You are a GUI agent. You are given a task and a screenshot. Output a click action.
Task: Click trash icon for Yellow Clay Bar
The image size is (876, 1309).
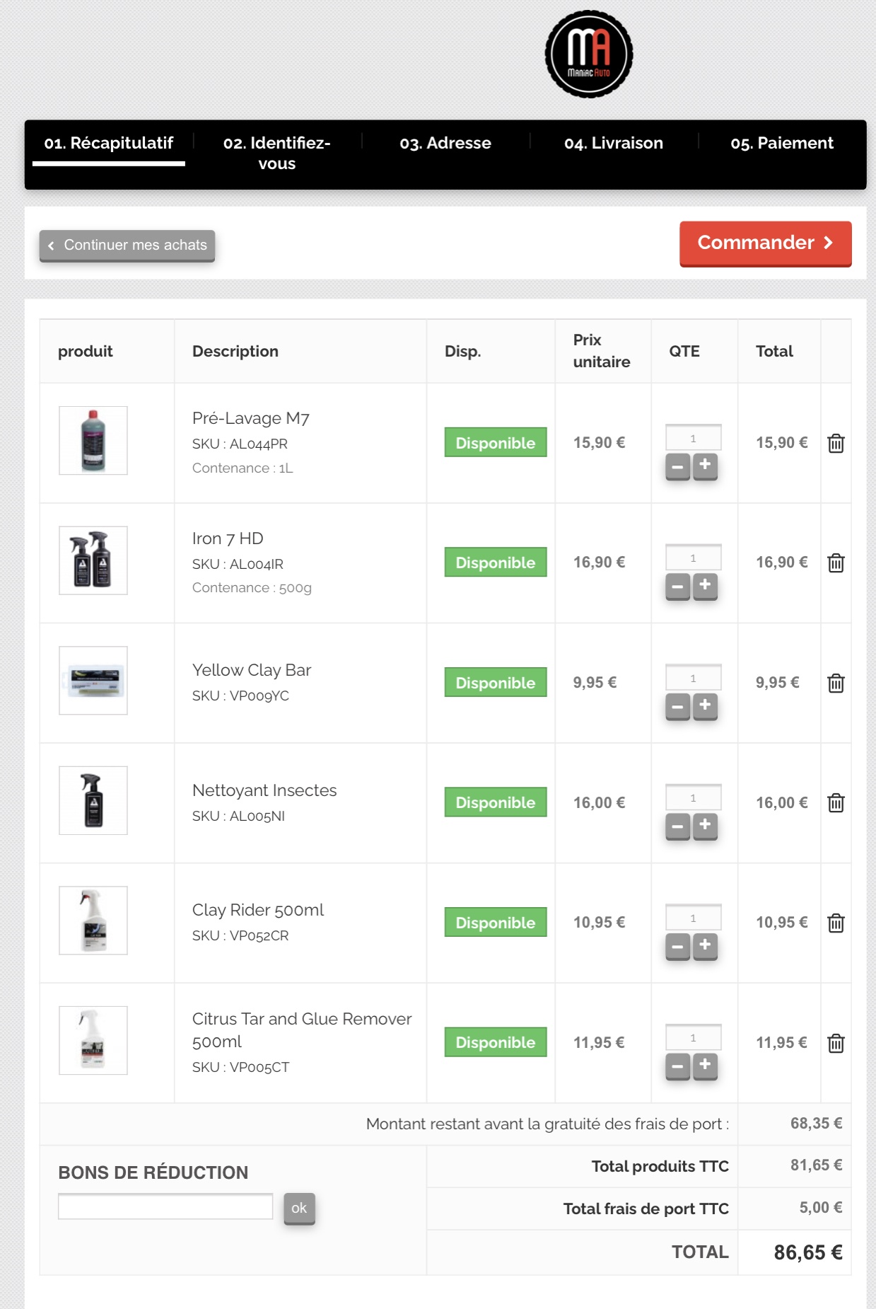point(836,684)
